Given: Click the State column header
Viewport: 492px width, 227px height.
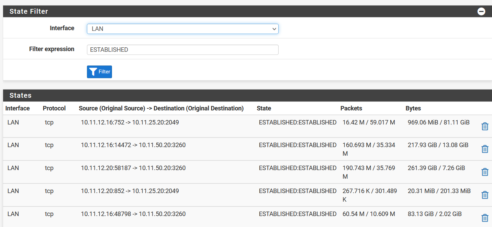Looking at the screenshot, I should pos(264,108).
